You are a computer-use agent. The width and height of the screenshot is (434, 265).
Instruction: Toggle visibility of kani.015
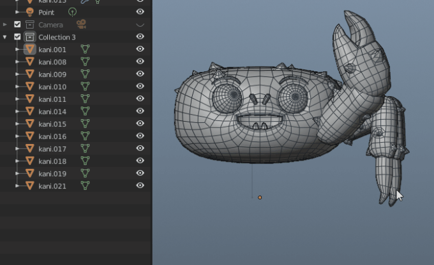point(140,123)
